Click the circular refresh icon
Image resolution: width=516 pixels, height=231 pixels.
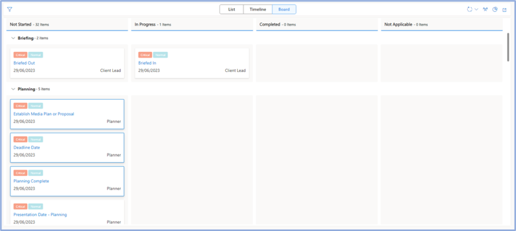(470, 10)
